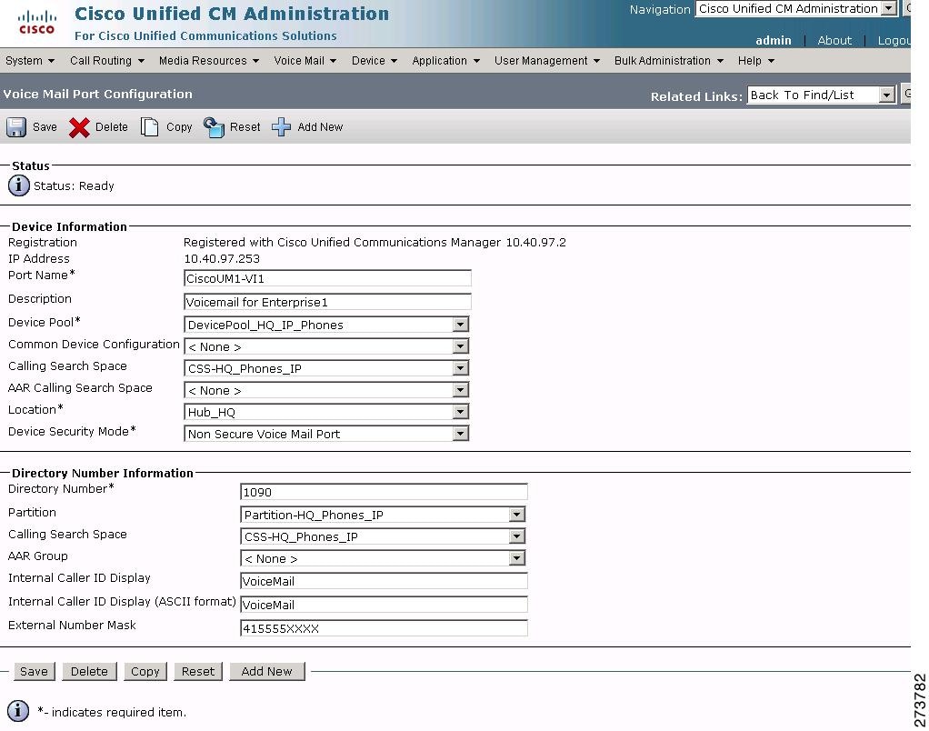Open the AAR Group dropdown
Screen dimensions: 929x731
[516, 558]
